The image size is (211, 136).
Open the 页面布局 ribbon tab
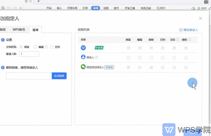pyautogui.click(x=72, y=8)
